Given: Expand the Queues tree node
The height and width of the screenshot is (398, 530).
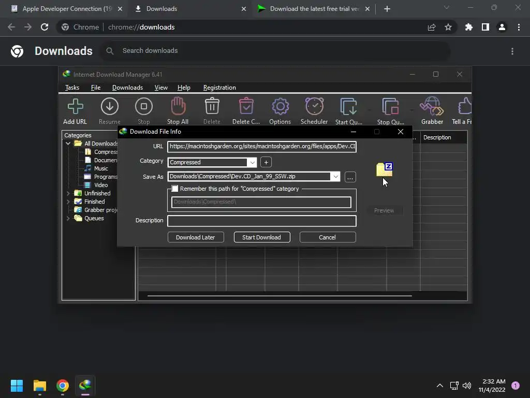Looking at the screenshot, I should 68,218.
